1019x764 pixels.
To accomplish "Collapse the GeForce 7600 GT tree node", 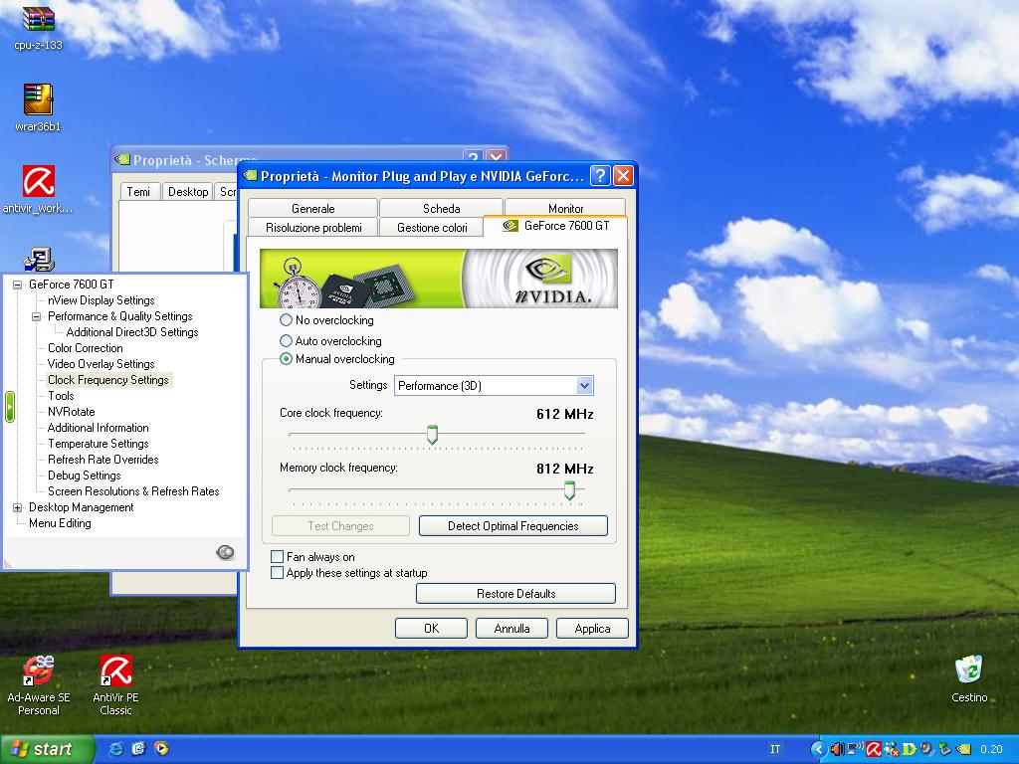I will pos(18,285).
